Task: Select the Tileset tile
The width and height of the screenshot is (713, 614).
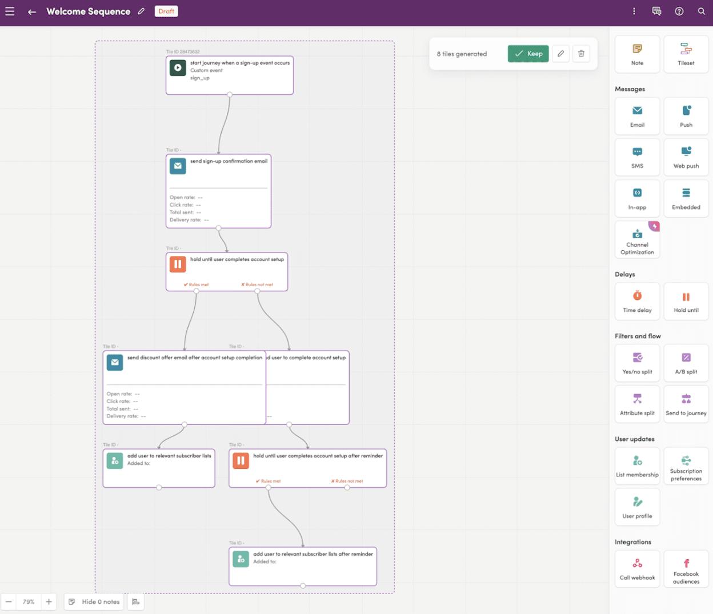Action: pos(686,54)
